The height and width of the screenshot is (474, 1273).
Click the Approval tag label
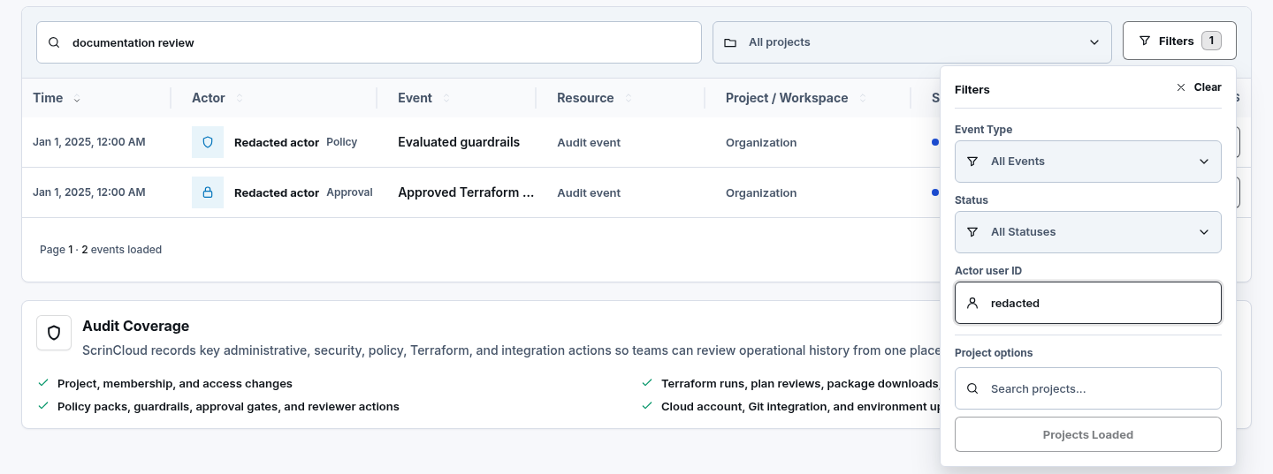tap(349, 192)
